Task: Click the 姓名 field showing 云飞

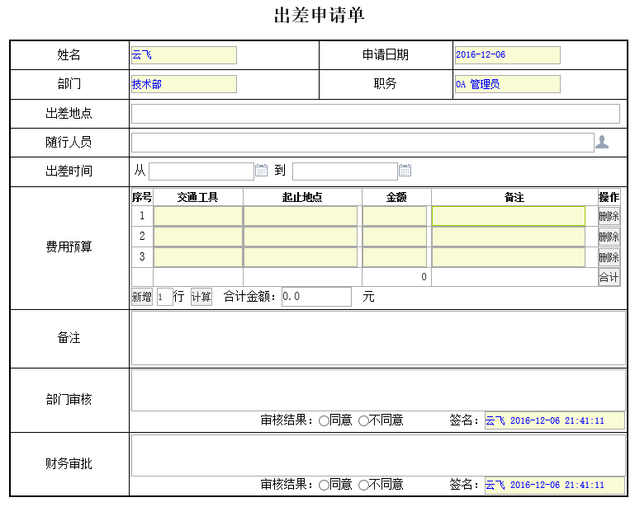Action: click(x=184, y=55)
